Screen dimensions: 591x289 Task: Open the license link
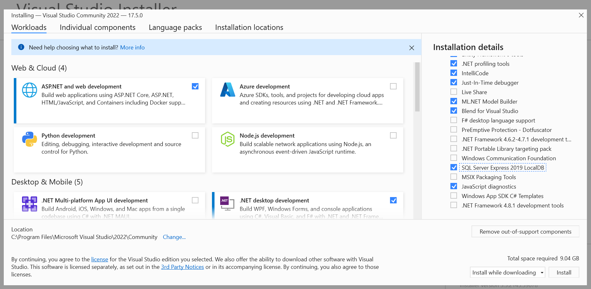click(x=100, y=259)
